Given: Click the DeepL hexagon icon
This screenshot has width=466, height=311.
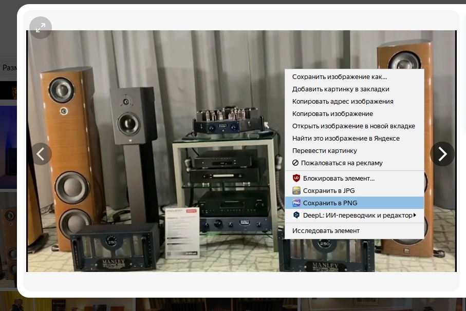Looking at the screenshot, I should tap(296, 216).
